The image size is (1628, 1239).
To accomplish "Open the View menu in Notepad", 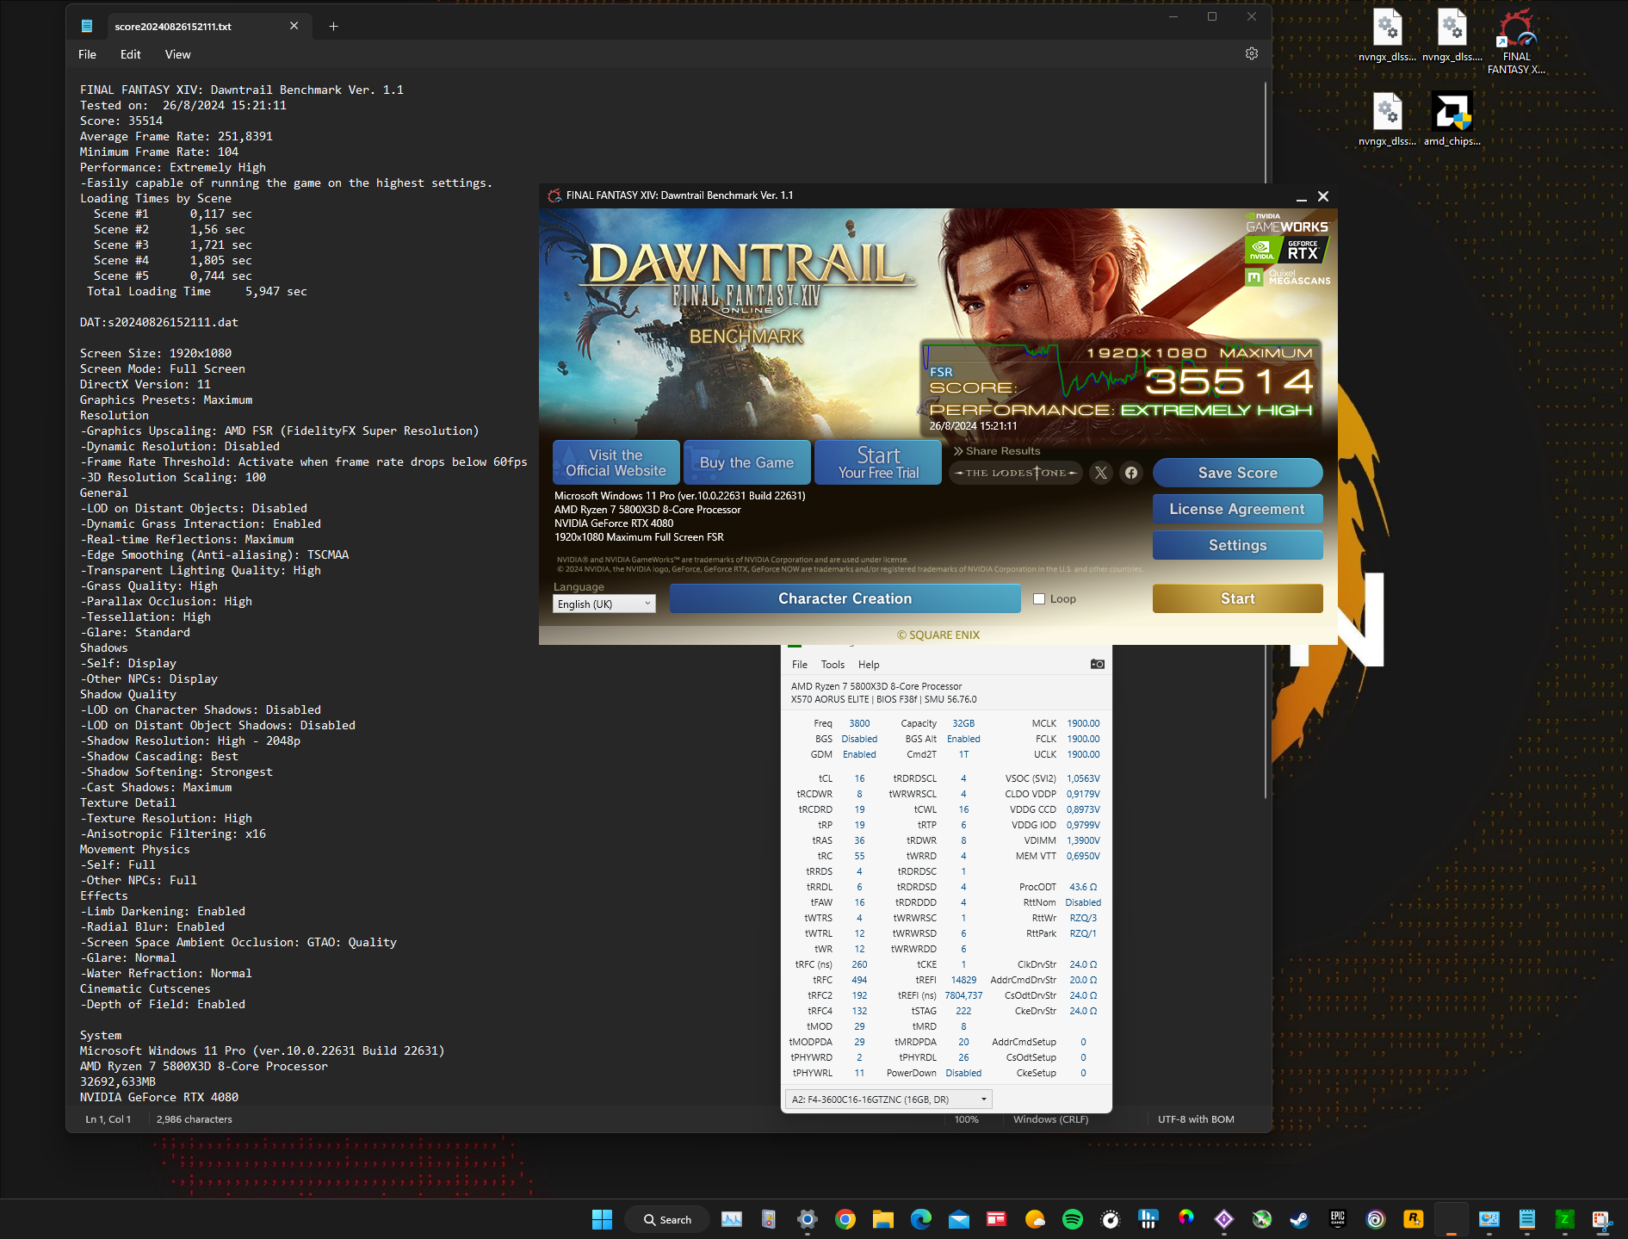I will 177,54.
